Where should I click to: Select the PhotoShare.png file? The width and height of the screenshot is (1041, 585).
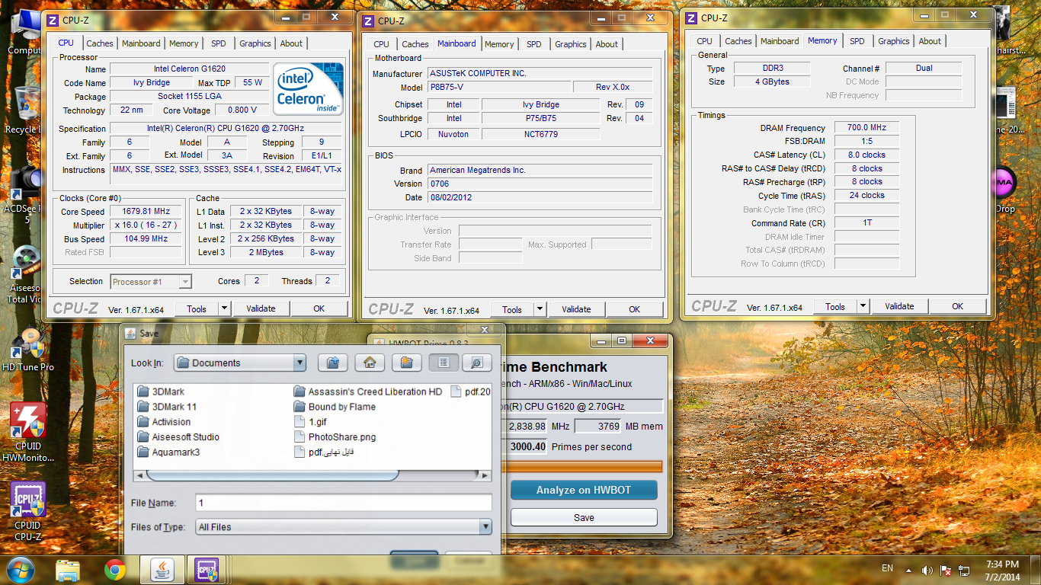click(x=335, y=437)
